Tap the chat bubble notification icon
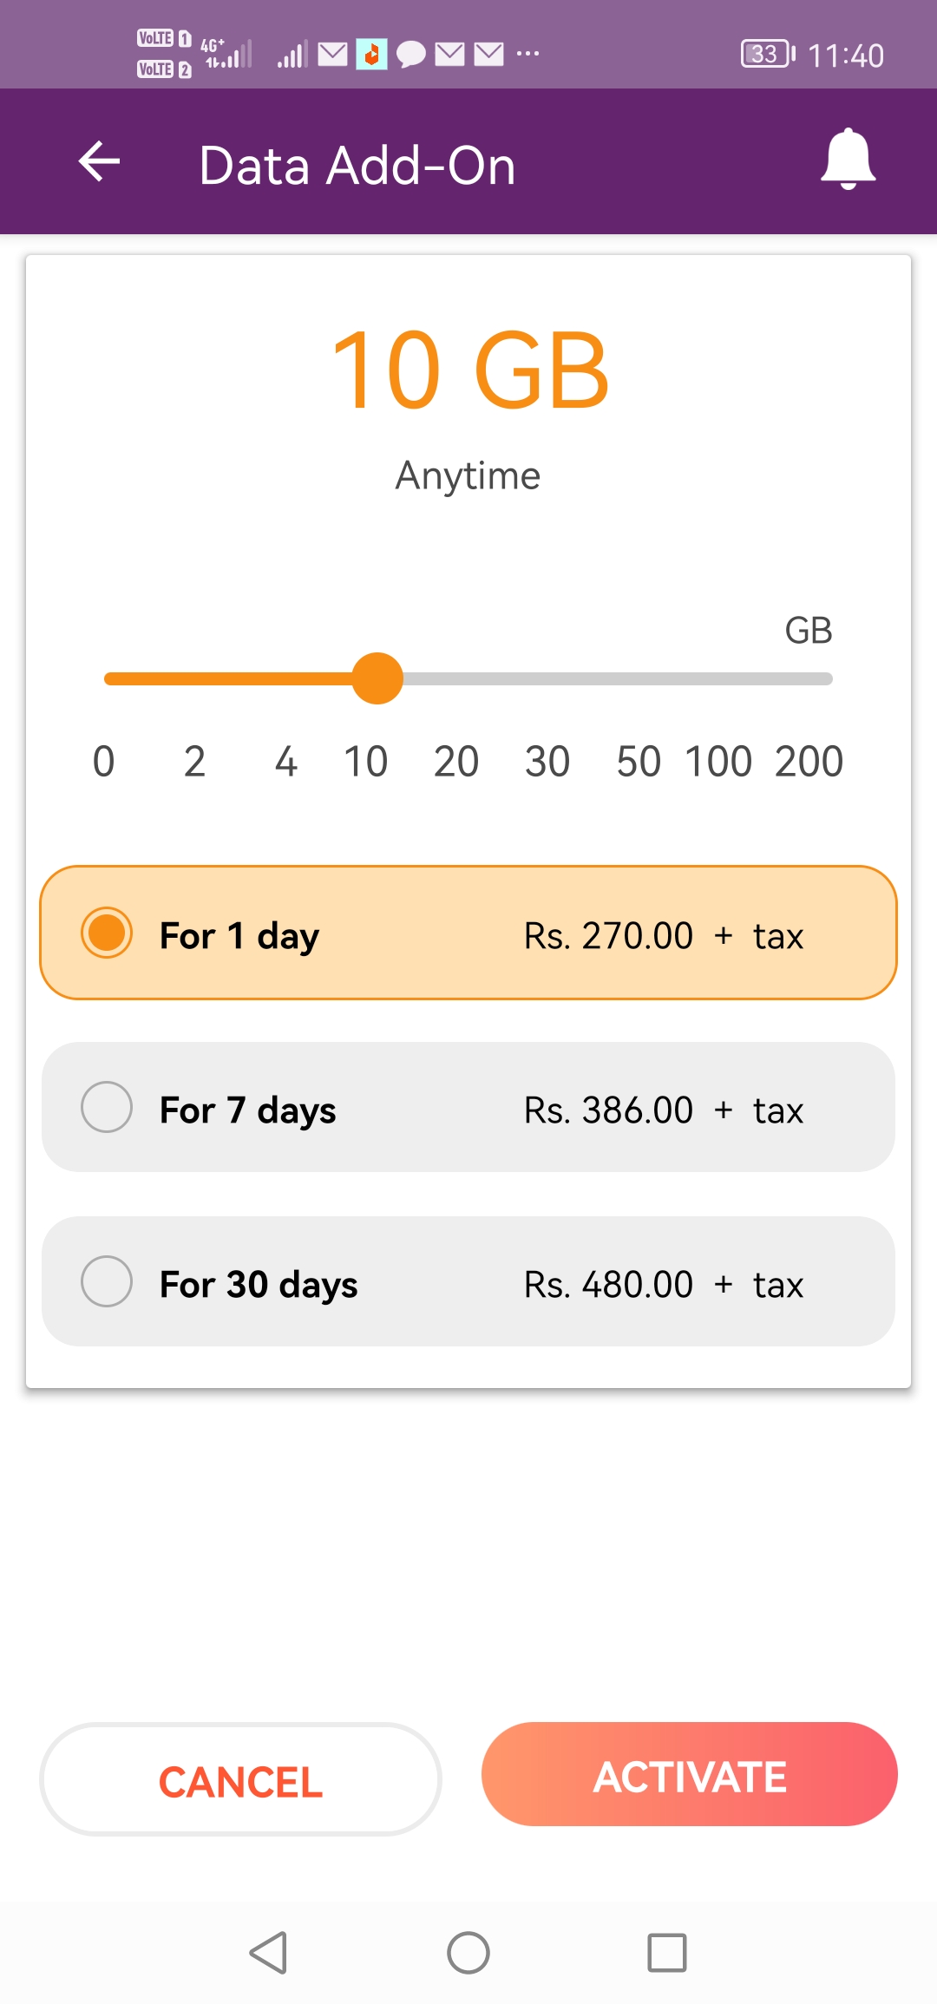Image resolution: width=937 pixels, height=2004 pixels. click(410, 55)
